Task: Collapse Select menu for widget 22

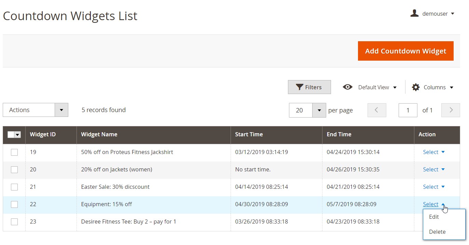Action: click(434, 204)
